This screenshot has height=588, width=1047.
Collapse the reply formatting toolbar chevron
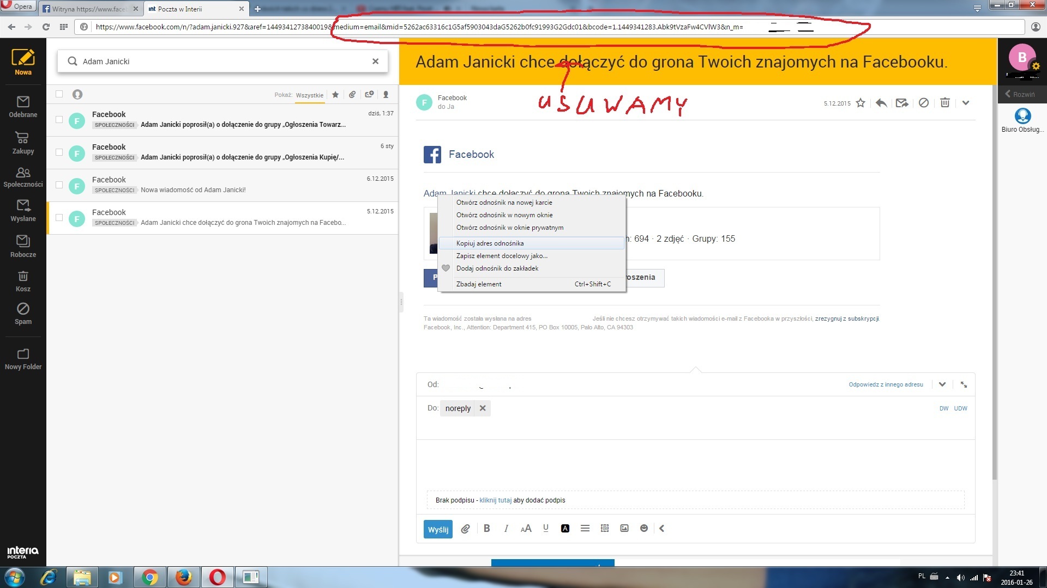pyautogui.click(x=662, y=528)
